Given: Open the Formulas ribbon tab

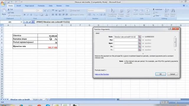Looking at the screenshot, I should point(41,6).
